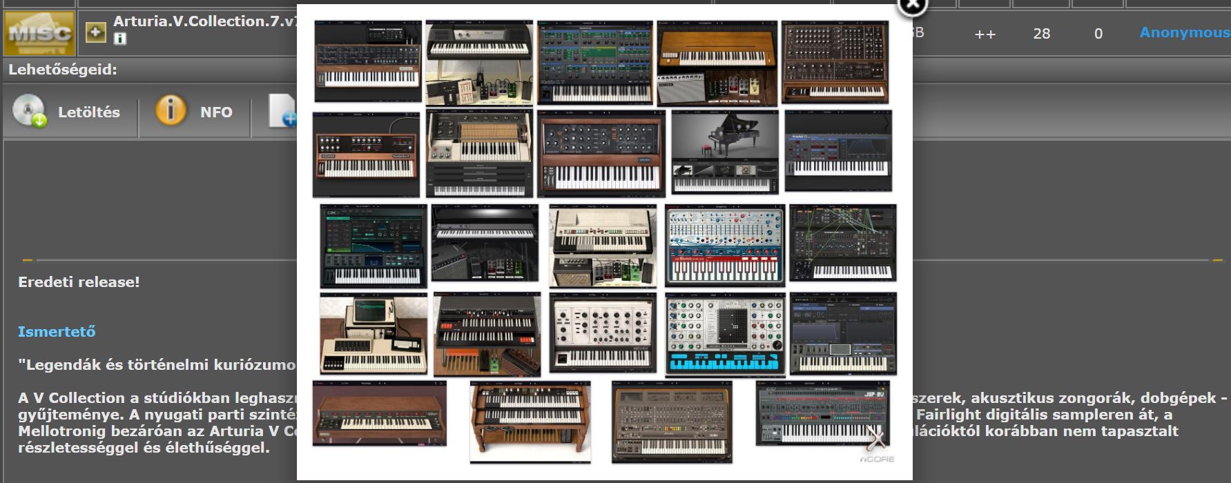Image resolution: width=1231 pixels, height=483 pixels.
Task: Click the gold MISC category icon
Action: click(39, 32)
